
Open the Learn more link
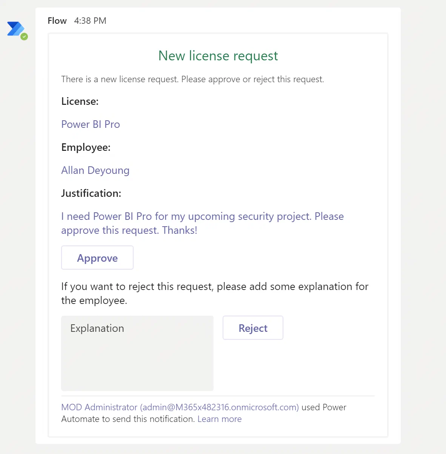coord(220,419)
